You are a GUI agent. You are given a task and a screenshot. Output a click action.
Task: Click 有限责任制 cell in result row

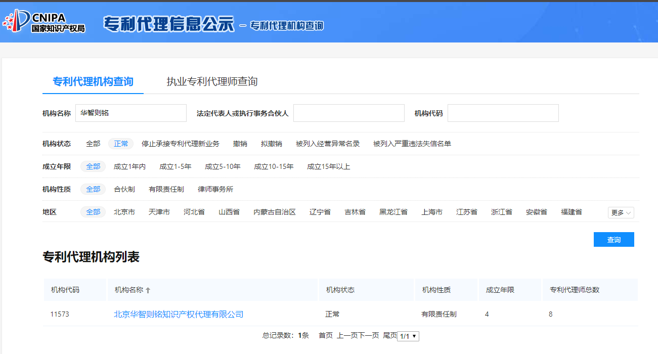tap(439, 314)
